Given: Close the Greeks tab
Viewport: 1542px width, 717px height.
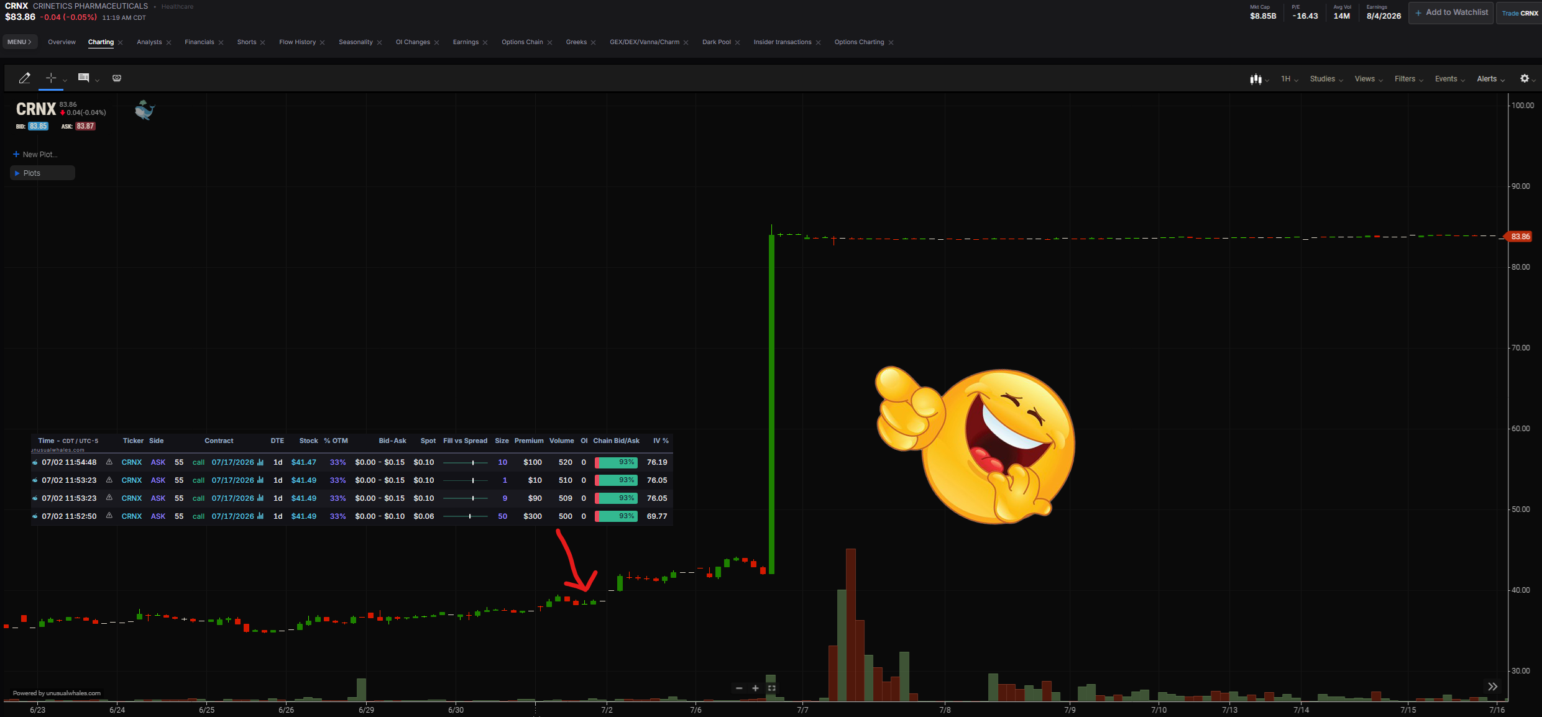Looking at the screenshot, I should click(593, 43).
